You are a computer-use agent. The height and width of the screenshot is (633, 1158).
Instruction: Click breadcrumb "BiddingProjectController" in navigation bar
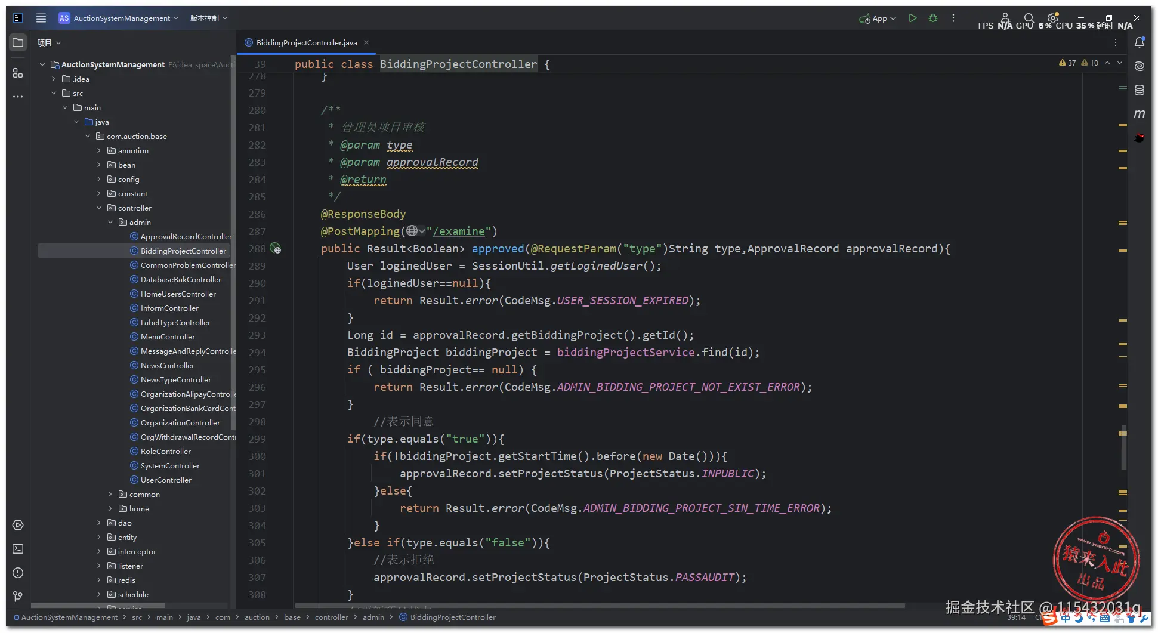(x=447, y=617)
